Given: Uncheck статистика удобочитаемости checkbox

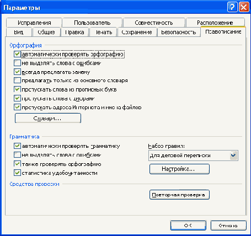Looking at the screenshot, I should point(17,173).
